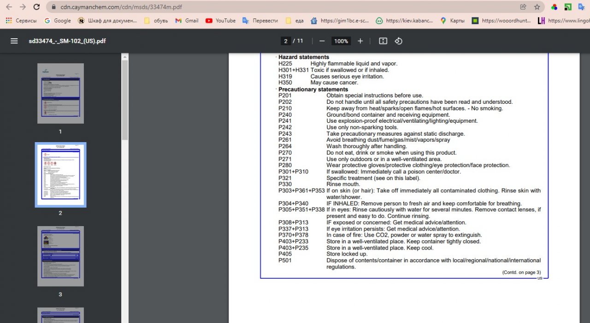The image size is (590, 323).
Task: Zoom in the PDF document
Action: tap(360, 41)
